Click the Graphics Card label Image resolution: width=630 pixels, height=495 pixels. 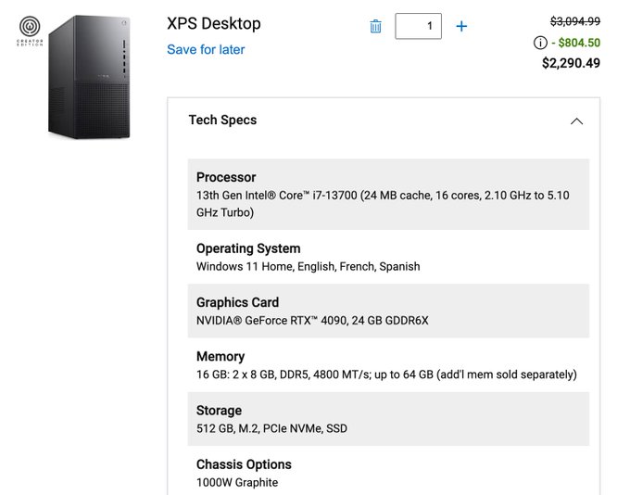click(237, 302)
